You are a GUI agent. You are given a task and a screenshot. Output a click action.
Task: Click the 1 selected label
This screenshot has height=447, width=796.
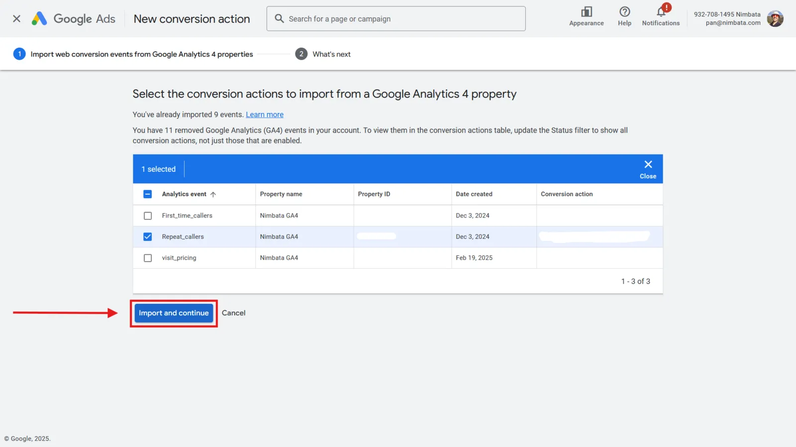click(x=159, y=169)
